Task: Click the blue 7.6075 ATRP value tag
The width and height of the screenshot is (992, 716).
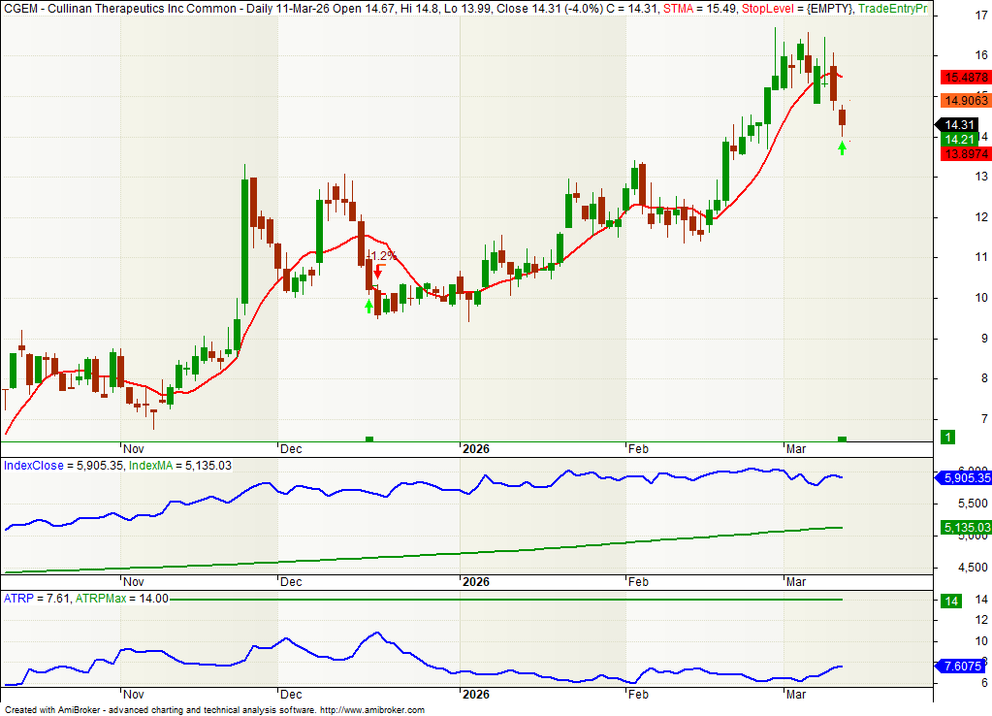Action: (x=963, y=666)
